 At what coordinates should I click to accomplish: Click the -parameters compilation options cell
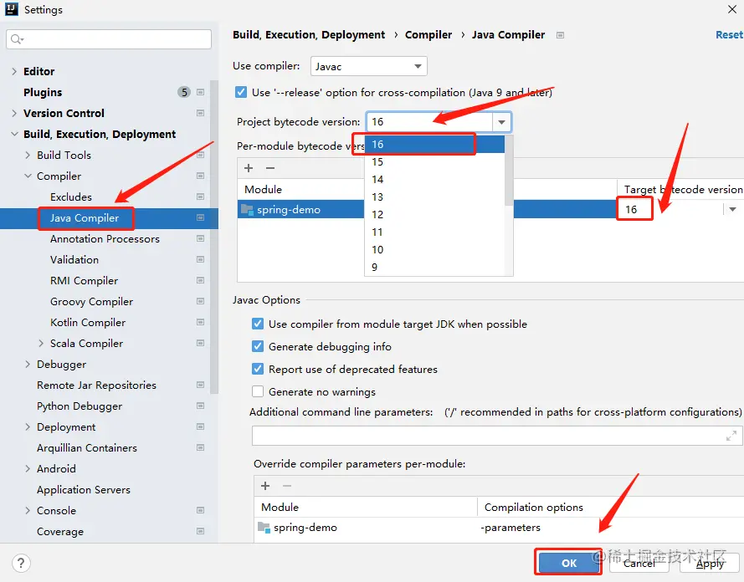(511, 527)
